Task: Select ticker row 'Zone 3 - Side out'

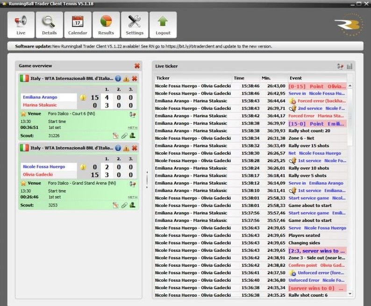Action: (250, 258)
